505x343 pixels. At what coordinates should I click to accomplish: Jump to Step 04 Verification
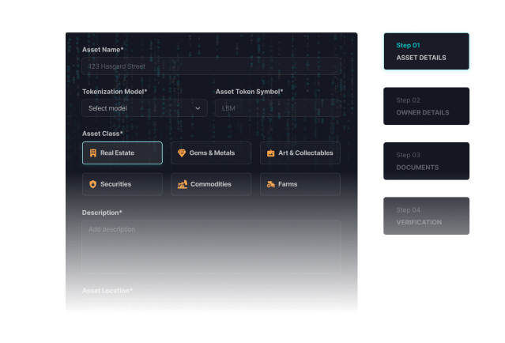[426, 216]
